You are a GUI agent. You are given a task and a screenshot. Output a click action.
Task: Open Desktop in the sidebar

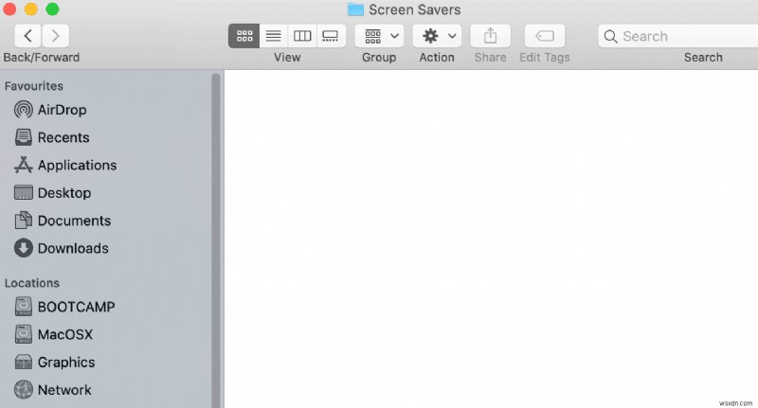[x=52, y=193]
